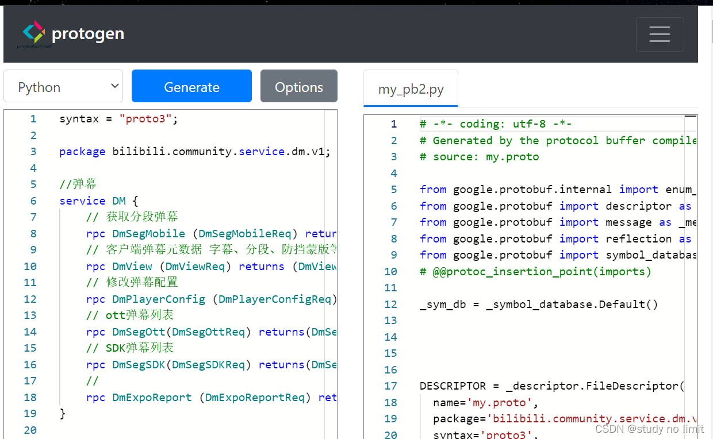Click the import message line in output

[x=558, y=222]
